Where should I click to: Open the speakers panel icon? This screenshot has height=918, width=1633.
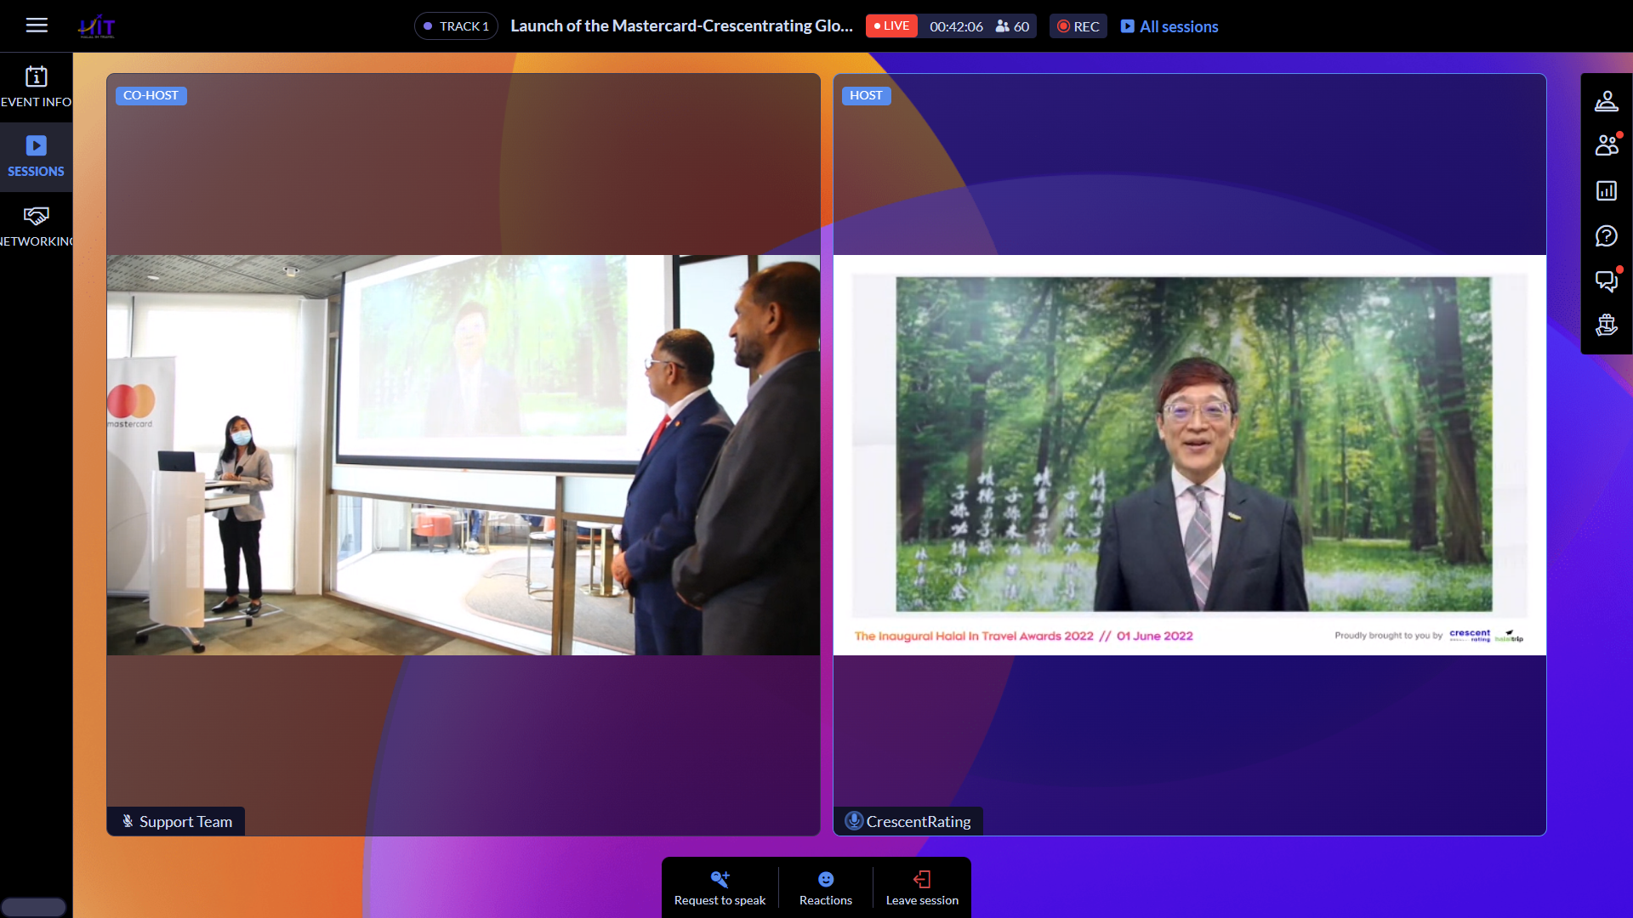pyautogui.click(x=1607, y=101)
